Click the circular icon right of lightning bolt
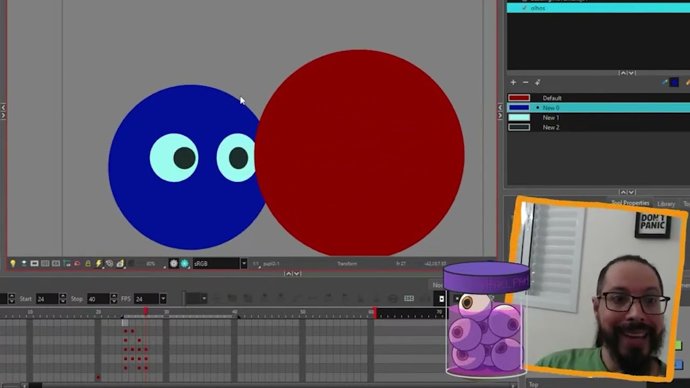Image resolution: width=690 pixels, height=388 pixels. 109,264
